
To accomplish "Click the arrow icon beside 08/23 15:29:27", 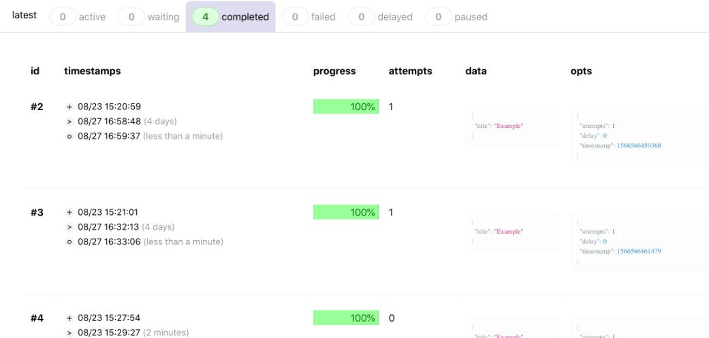I will tap(69, 333).
